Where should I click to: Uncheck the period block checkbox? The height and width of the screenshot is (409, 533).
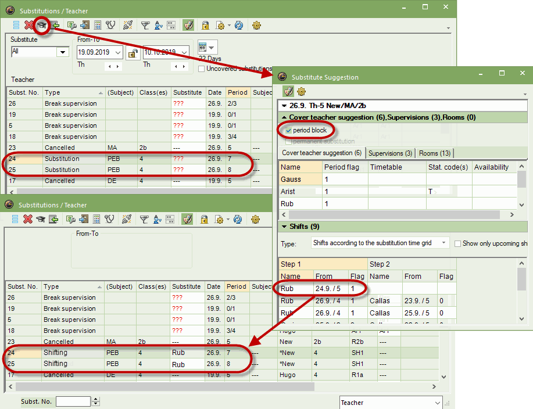coord(289,131)
